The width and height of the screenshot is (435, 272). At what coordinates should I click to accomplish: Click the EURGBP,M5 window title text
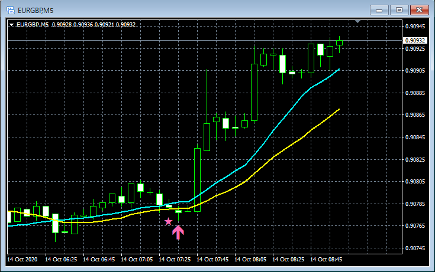36,11
